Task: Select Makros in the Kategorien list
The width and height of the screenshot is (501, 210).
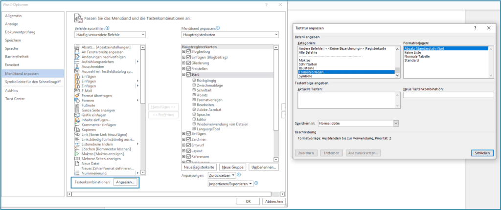Action: coord(304,60)
